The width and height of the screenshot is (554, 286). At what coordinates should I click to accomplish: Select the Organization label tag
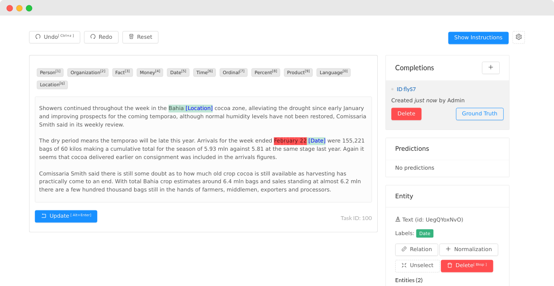click(x=88, y=73)
